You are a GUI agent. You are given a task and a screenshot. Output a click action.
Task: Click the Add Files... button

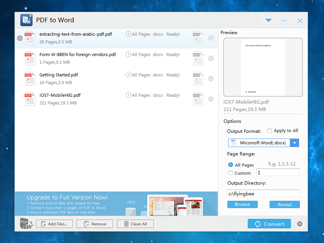pyautogui.click(x=54, y=224)
